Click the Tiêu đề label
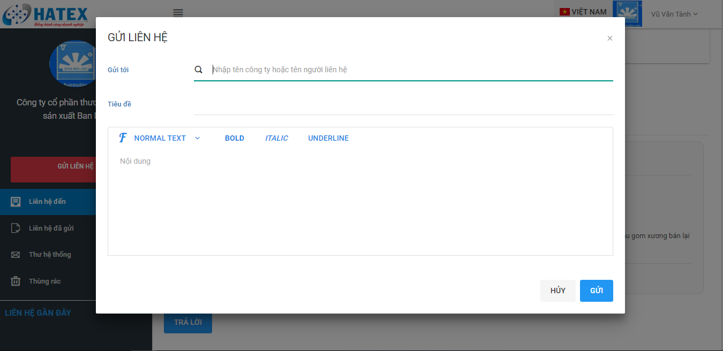Viewport: 723px width, 351px height. 119,104
